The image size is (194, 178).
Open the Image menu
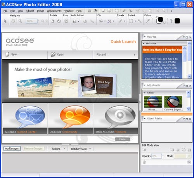click(x=41, y=11)
